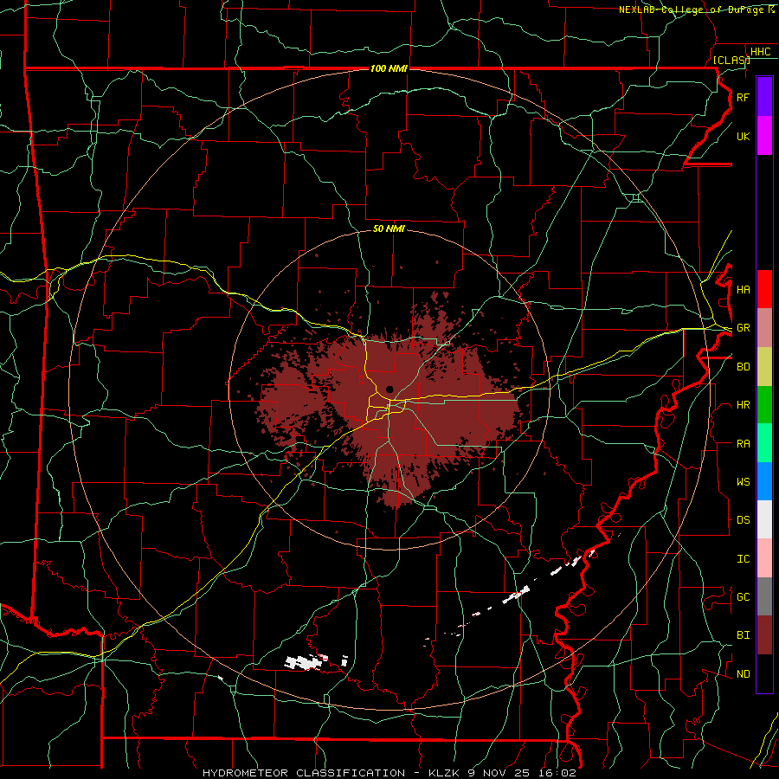Click the IC legend label

[743, 559]
